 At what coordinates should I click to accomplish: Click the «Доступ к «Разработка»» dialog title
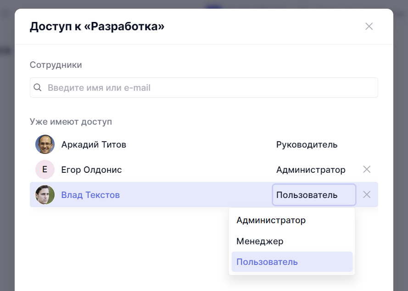pos(97,27)
